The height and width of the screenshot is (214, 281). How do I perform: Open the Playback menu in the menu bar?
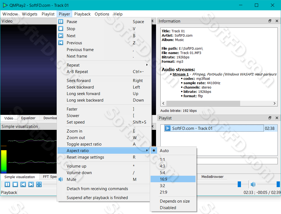pos(83,14)
